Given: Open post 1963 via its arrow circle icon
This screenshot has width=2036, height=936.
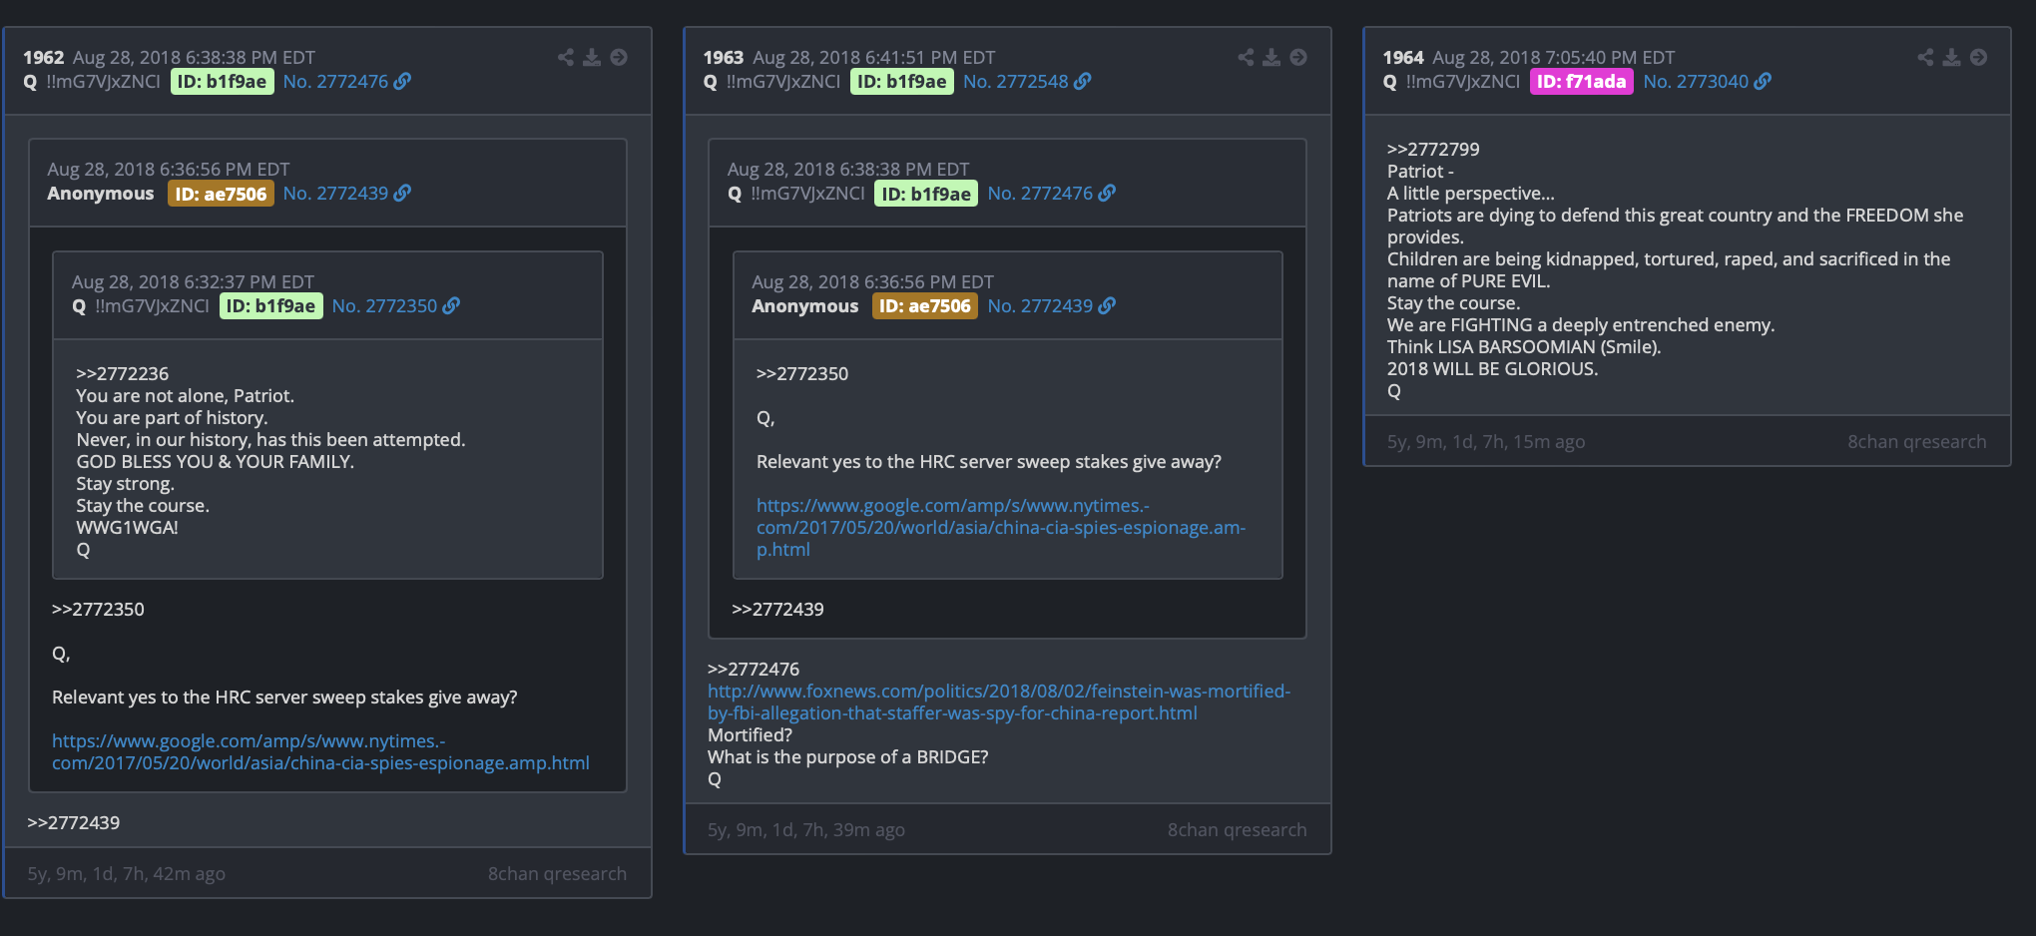Looking at the screenshot, I should [1298, 57].
